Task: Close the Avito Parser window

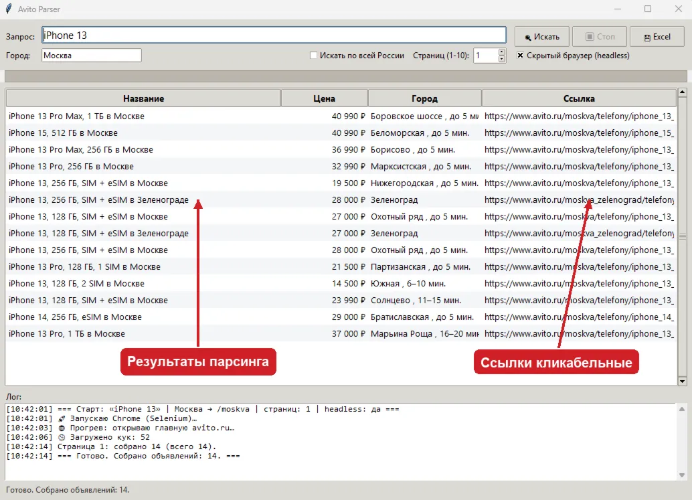Action: [679, 9]
